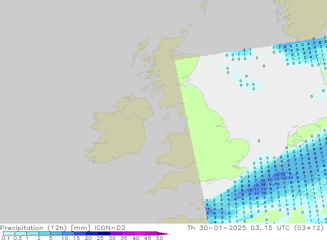Screen dimensions: 327x240
Task: Select the 30–35 mm purple legend swatch
Action: tap(116, 233)
